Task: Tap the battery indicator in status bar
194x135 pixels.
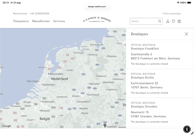Action: [189, 3]
